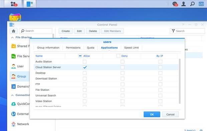Switch to Group Information tab
This screenshot has height=131, width=207.
click(48, 47)
